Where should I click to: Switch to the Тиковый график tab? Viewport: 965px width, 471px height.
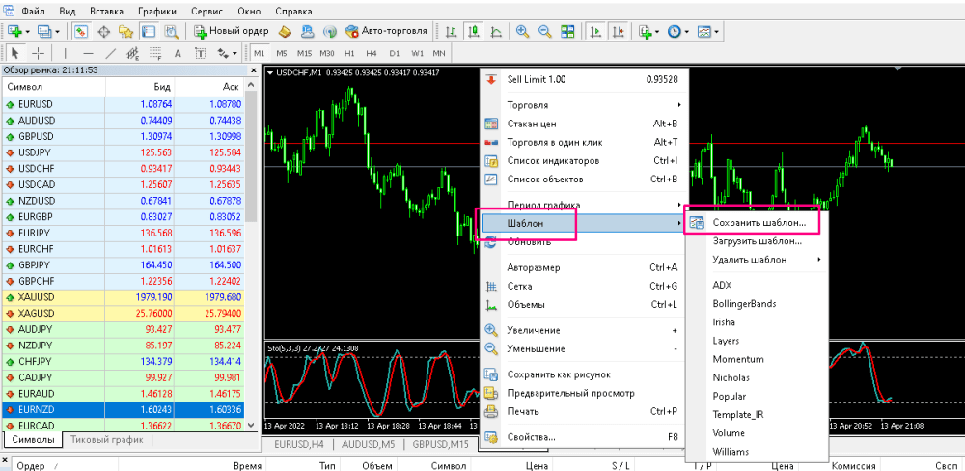click(x=106, y=439)
